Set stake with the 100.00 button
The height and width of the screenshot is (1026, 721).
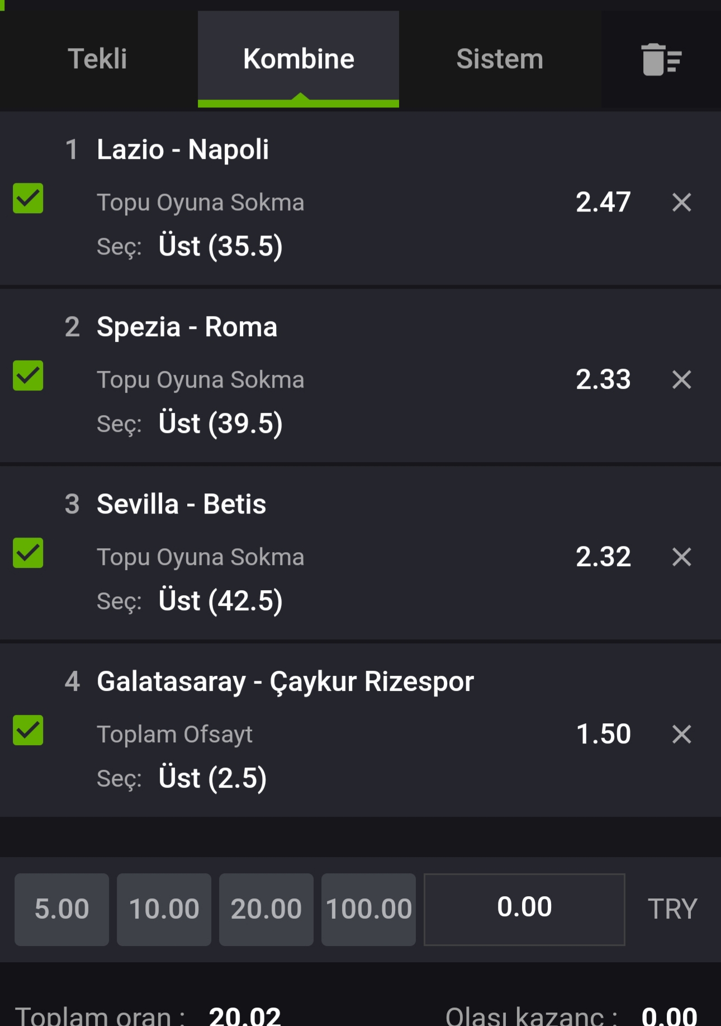coord(368,909)
